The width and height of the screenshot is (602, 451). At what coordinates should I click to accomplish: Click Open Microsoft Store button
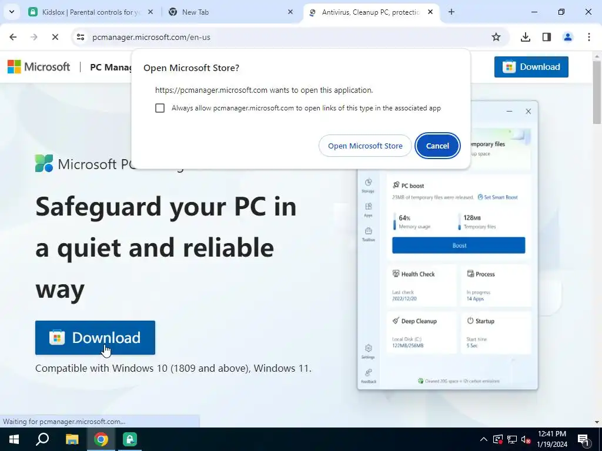[365, 146]
